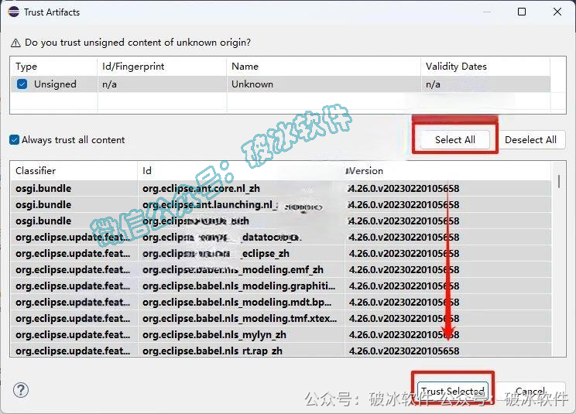Sort by the Id/Fingerprint column header
576x414 pixels.
162,67
